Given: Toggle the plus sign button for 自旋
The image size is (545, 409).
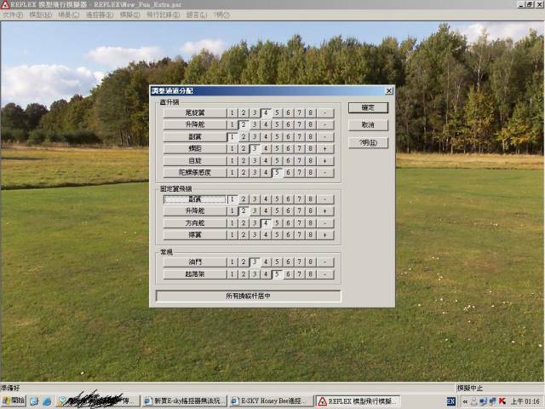Looking at the screenshot, I should pos(325,161).
